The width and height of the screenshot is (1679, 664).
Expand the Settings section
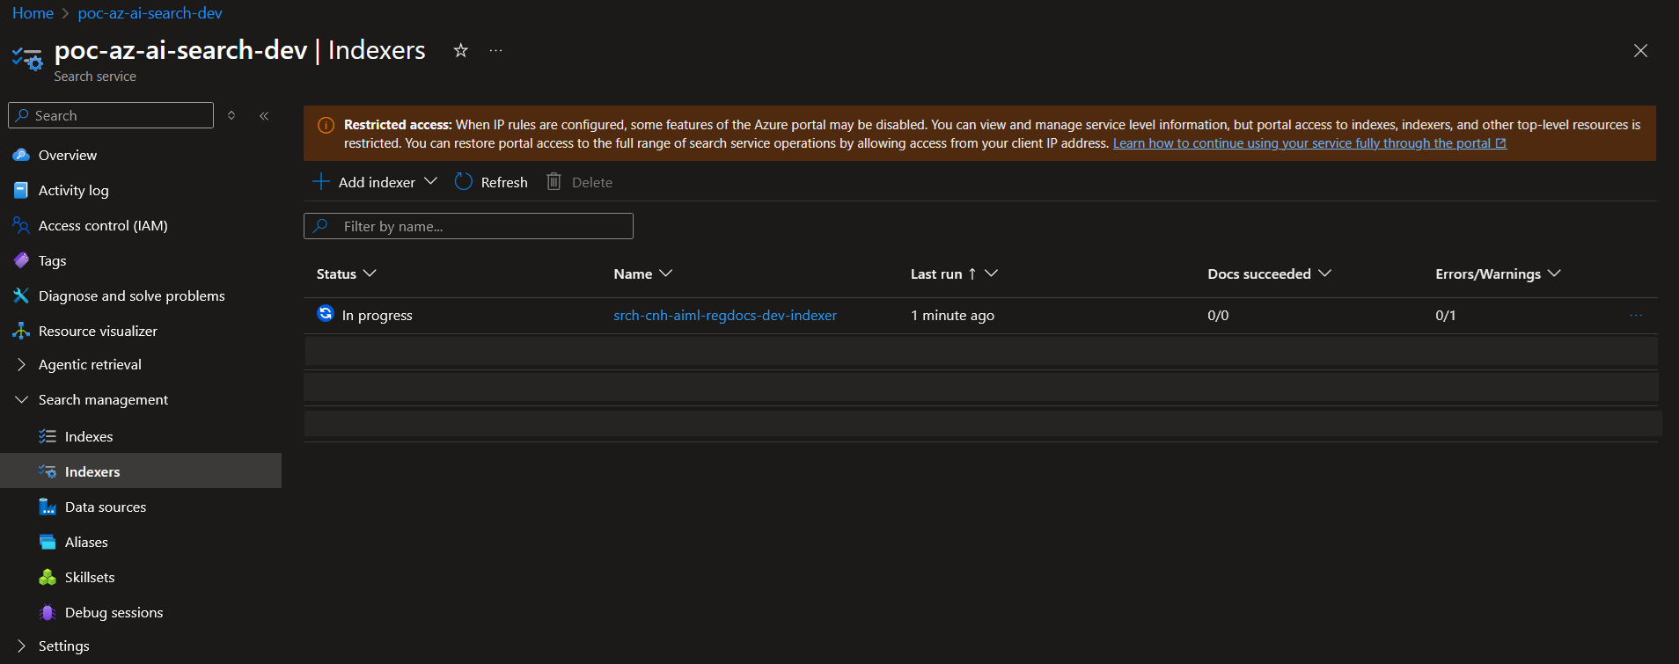[x=22, y=646]
